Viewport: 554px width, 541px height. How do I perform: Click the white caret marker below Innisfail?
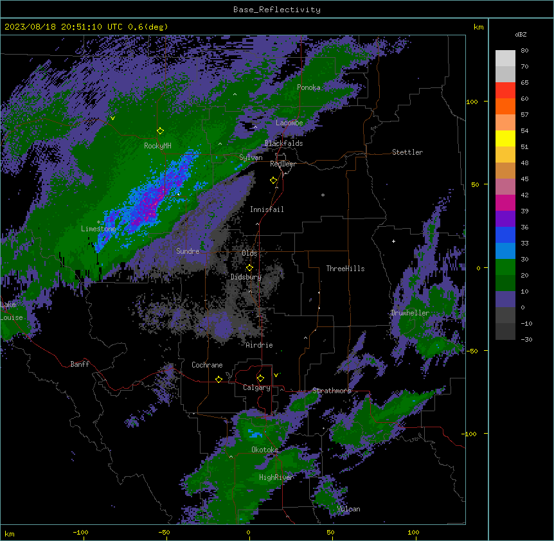pyautogui.click(x=257, y=224)
